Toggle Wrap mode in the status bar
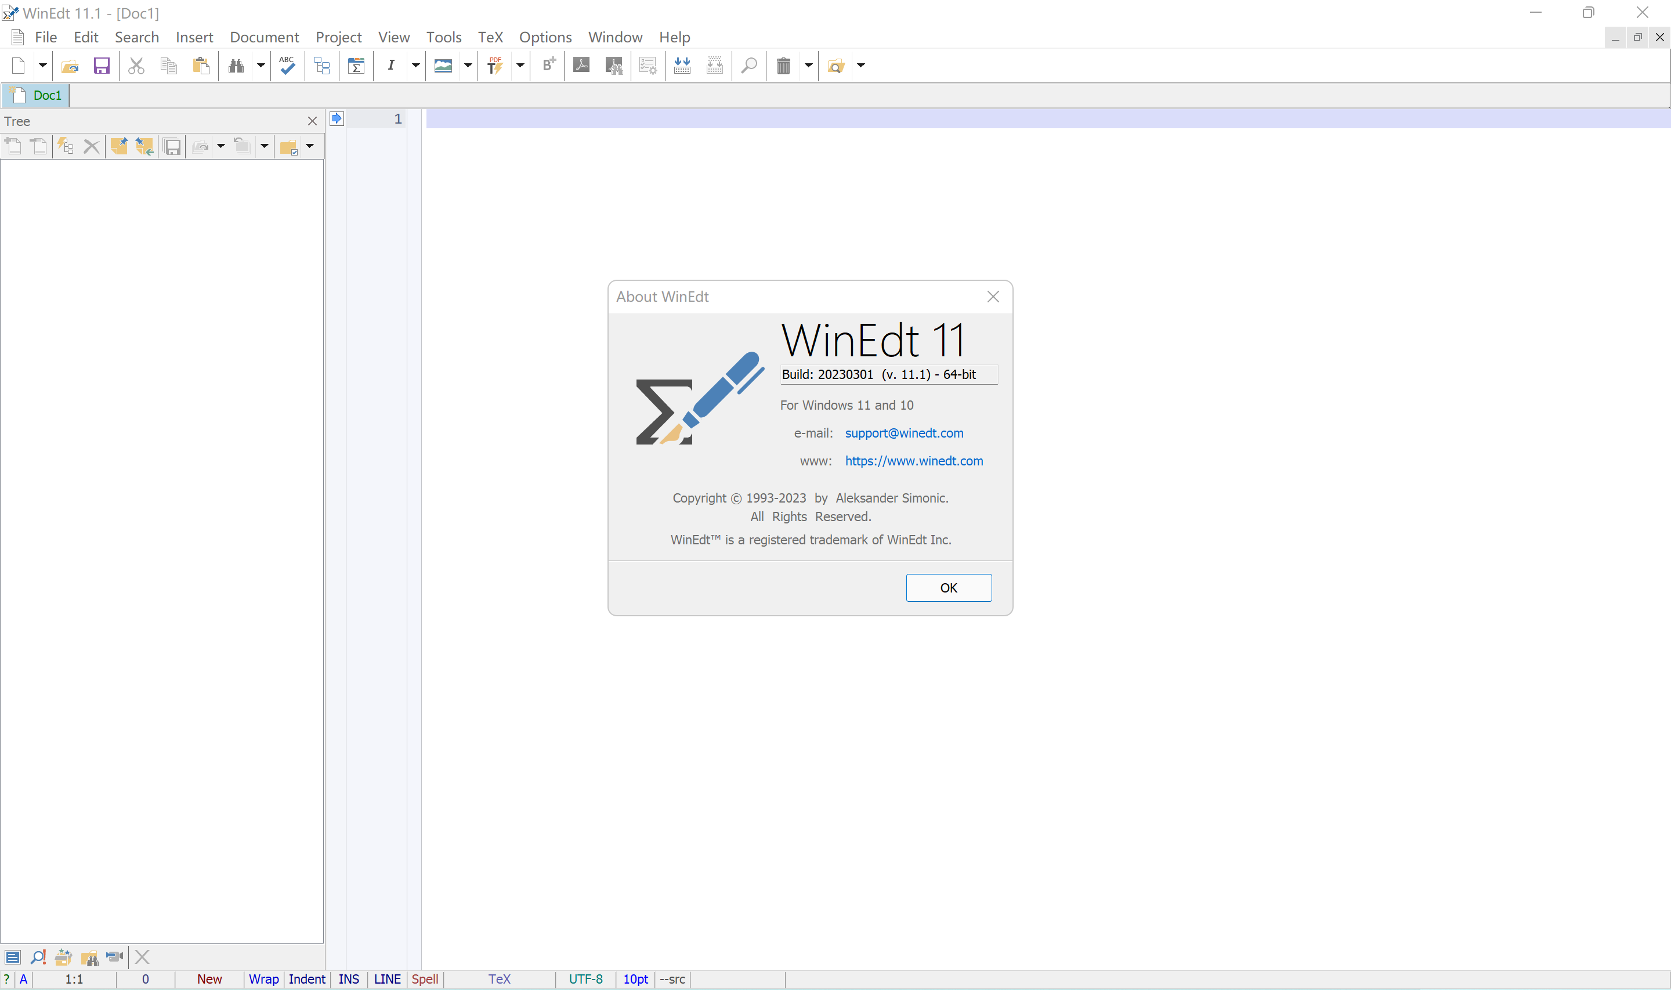This screenshot has height=990, width=1671. click(263, 978)
